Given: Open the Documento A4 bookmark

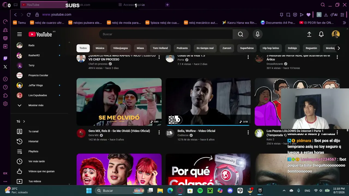Looking at the screenshot, I should 278,23.
